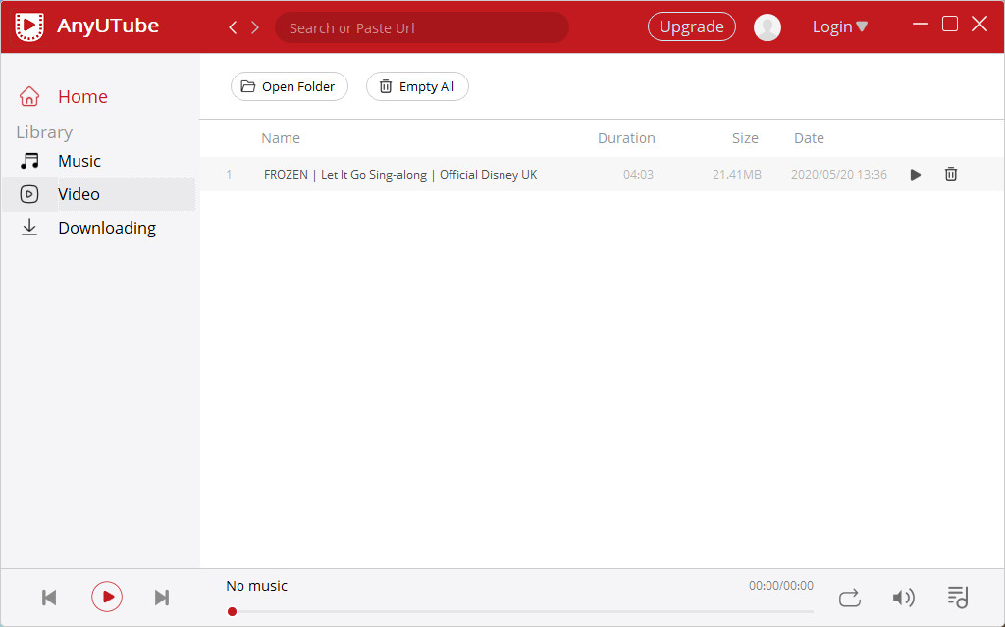The width and height of the screenshot is (1005, 627).
Task: Click the player play button
Action: [x=107, y=597]
